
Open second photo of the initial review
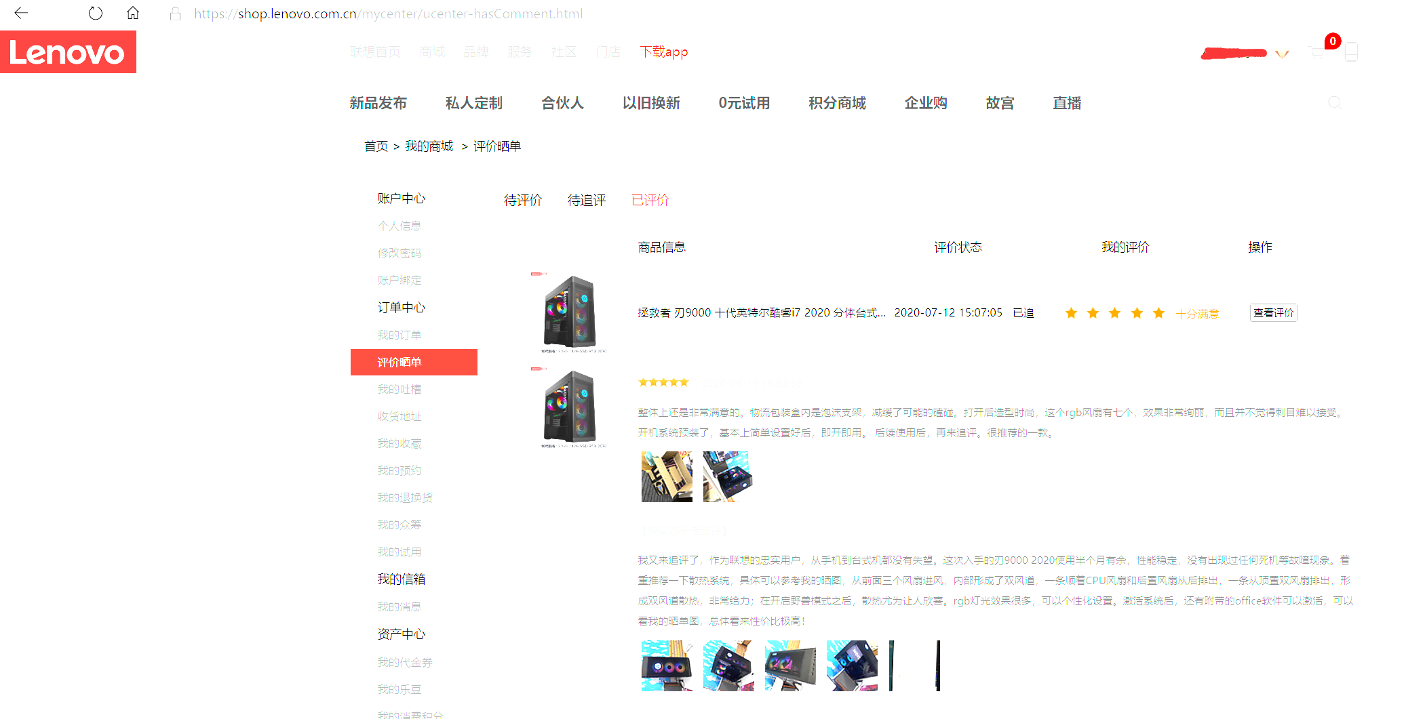(x=728, y=476)
